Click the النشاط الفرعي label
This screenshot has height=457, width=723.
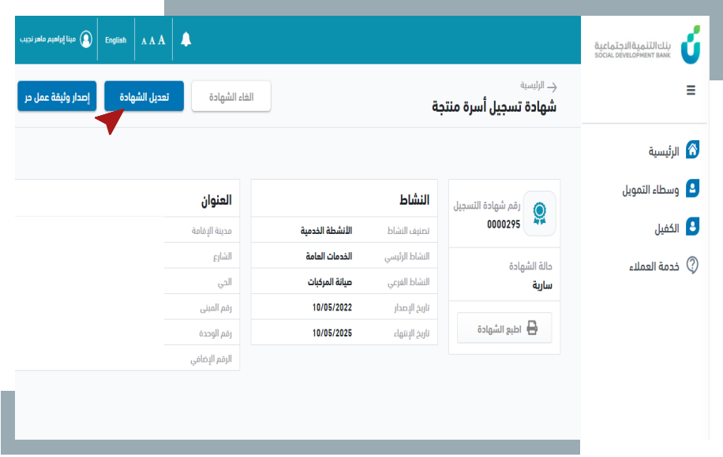point(409,282)
